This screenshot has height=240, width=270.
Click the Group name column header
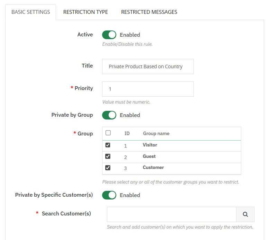click(x=156, y=133)
